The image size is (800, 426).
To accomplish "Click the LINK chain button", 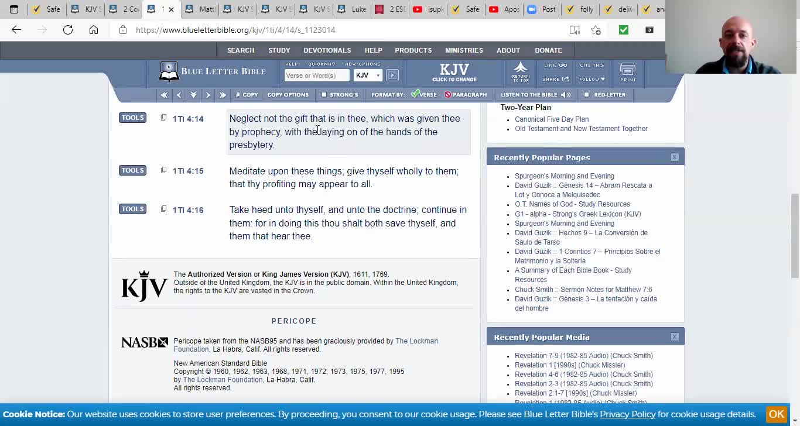I will [x=555, y=66].
